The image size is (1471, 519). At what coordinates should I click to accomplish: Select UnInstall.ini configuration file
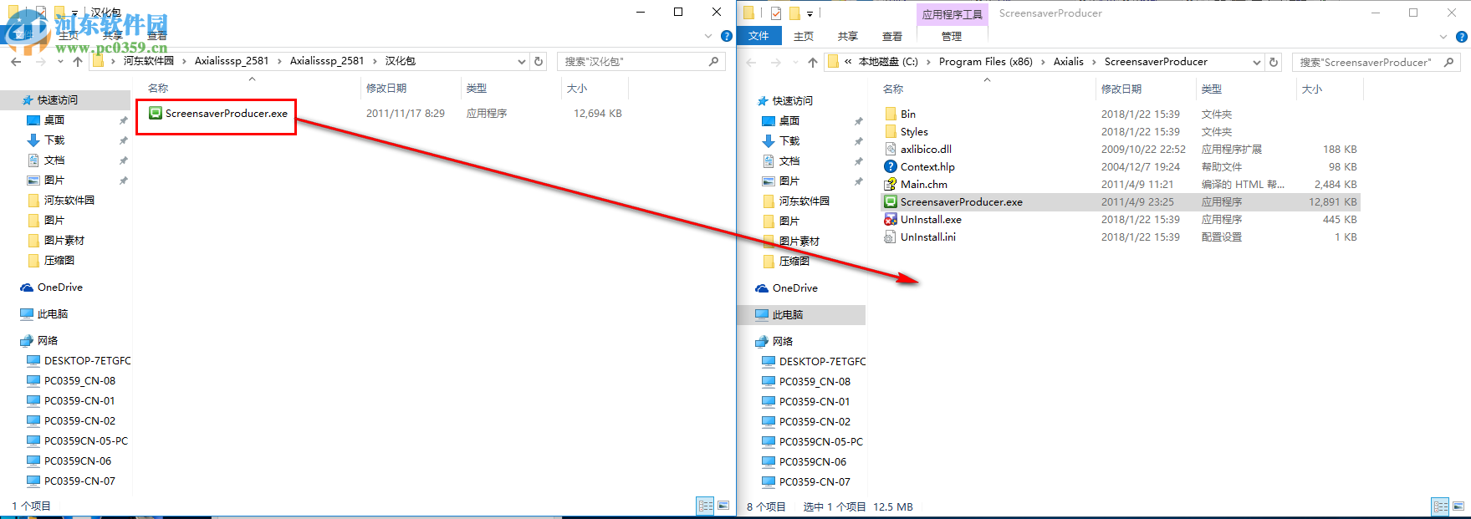[x=927, y=237]
